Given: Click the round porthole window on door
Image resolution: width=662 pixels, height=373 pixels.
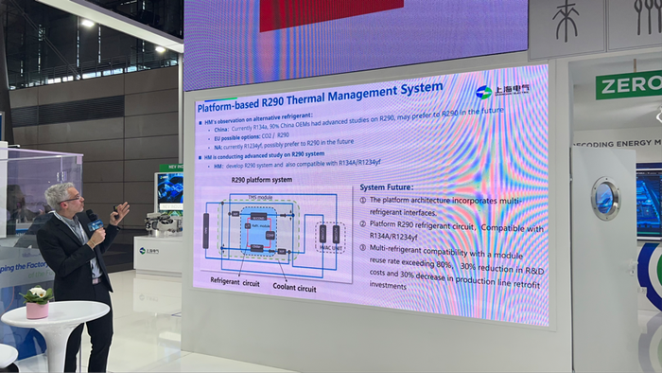Looking at the screenshot, I should coord(605,199).
